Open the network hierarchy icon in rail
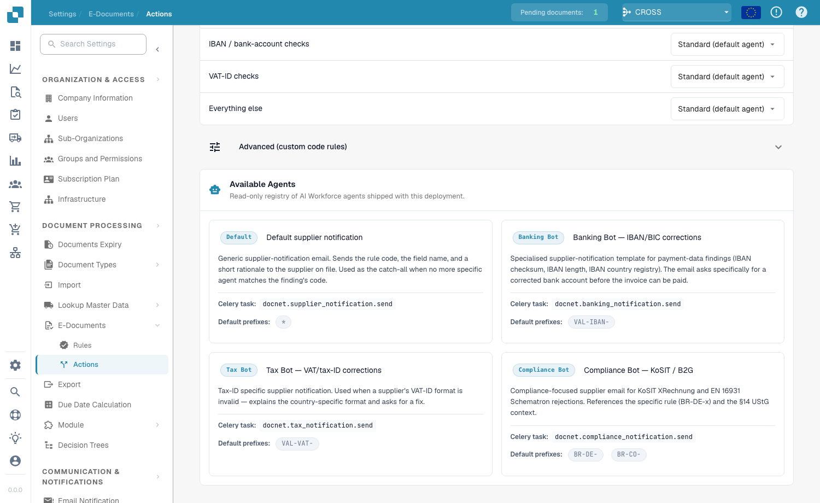 coord(15,253)
